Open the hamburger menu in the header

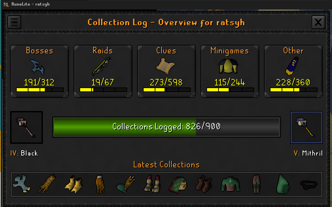pos(14,22)
